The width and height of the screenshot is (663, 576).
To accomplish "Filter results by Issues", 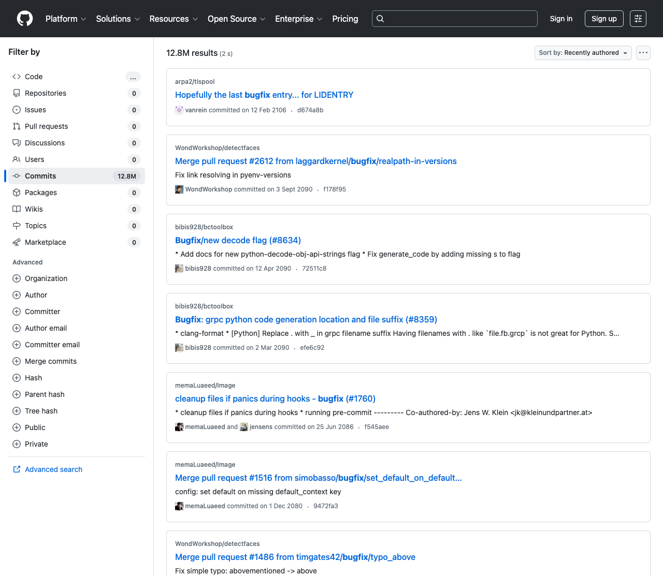I will pyautogui.click(x=77, y=110).
